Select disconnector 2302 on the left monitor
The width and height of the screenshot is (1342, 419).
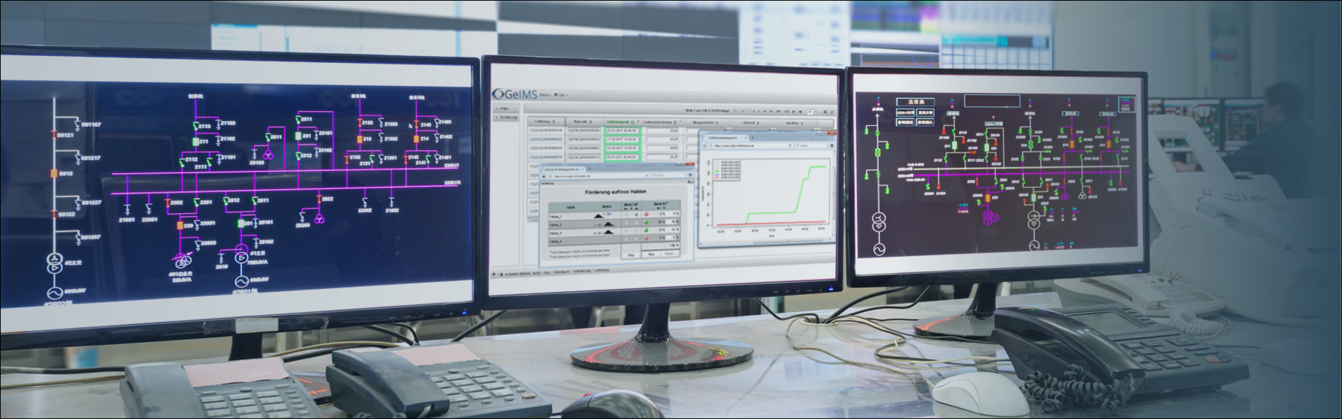click(x=168, y=203)
